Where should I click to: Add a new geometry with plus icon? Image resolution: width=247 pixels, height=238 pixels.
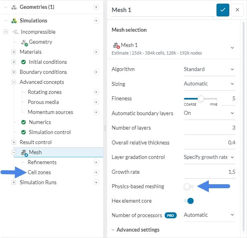click(96, 7)
